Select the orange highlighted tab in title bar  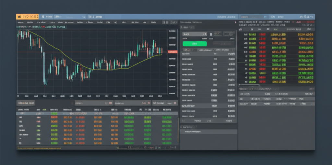pyautogui.click(x=28, y=16)
